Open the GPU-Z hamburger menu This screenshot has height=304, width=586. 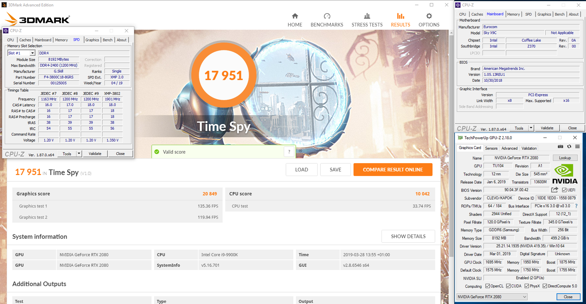pyautogui.click(x=577, y=147)
